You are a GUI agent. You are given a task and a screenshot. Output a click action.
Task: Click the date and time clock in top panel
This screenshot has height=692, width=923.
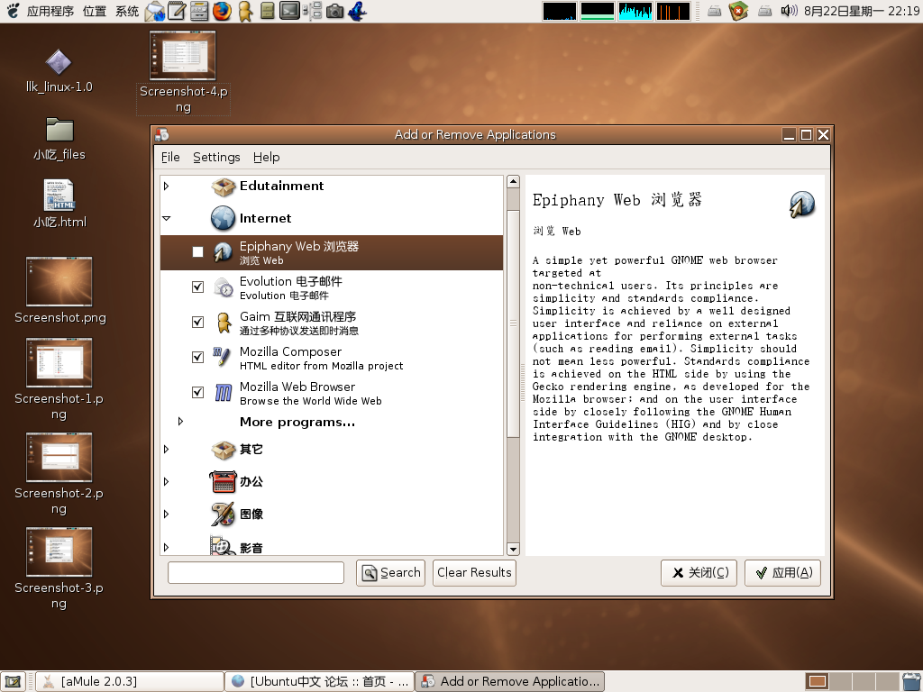click(x=861, y=11)
